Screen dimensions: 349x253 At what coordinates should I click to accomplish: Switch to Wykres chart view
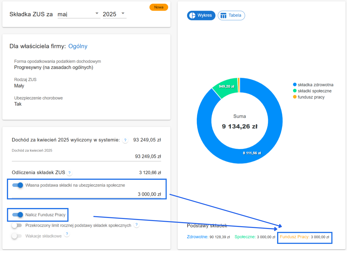(201, 15)
